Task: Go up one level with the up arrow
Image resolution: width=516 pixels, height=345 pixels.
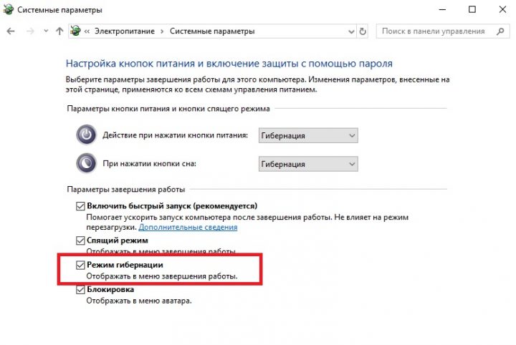Action: coord(59,31)
